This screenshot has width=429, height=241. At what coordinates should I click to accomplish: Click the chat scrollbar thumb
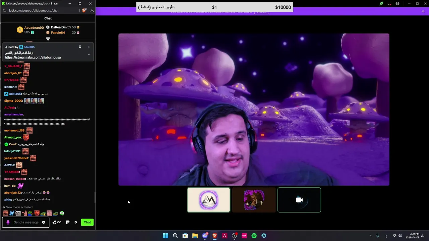pyautogui.click(x=95, y=197)
